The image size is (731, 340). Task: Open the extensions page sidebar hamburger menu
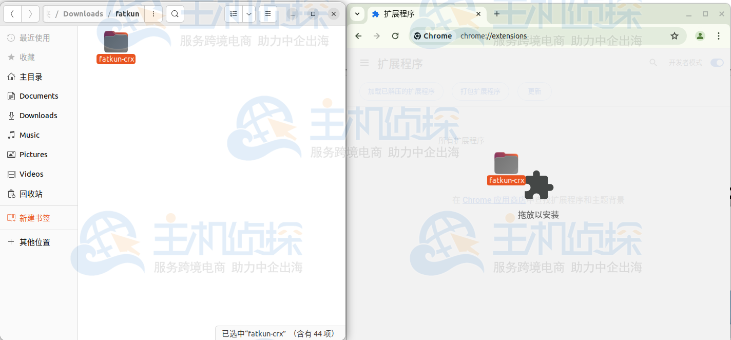(364, 62)
